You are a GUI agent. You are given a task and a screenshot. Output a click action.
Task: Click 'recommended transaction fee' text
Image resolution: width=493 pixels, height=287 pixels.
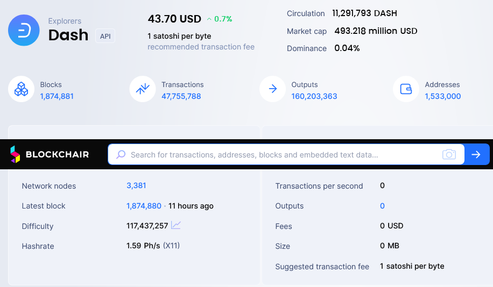201,47
